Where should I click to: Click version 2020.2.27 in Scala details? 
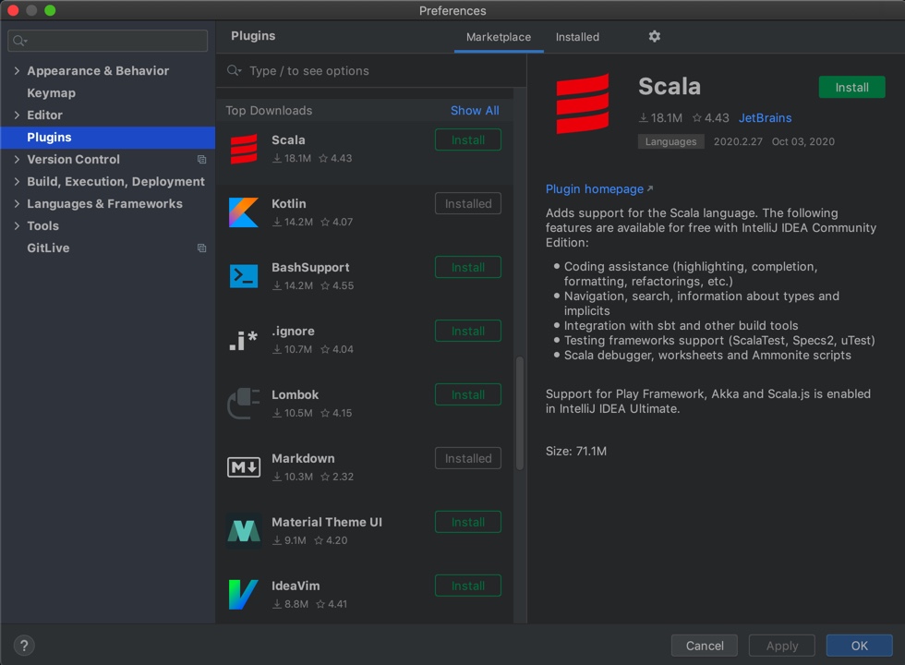pos(738,141)
